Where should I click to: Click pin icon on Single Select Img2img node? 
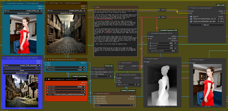pyautogui.click(x=38, y=3)
